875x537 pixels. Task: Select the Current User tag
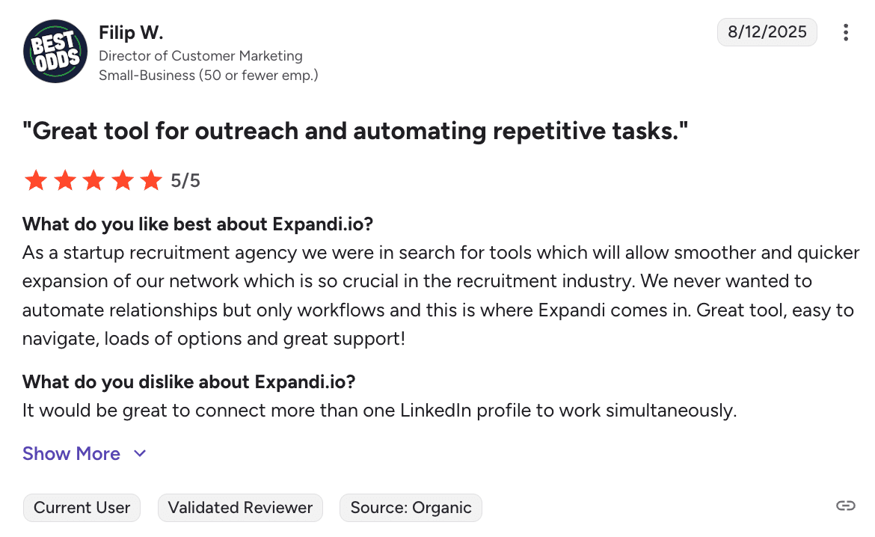point(82,508)
